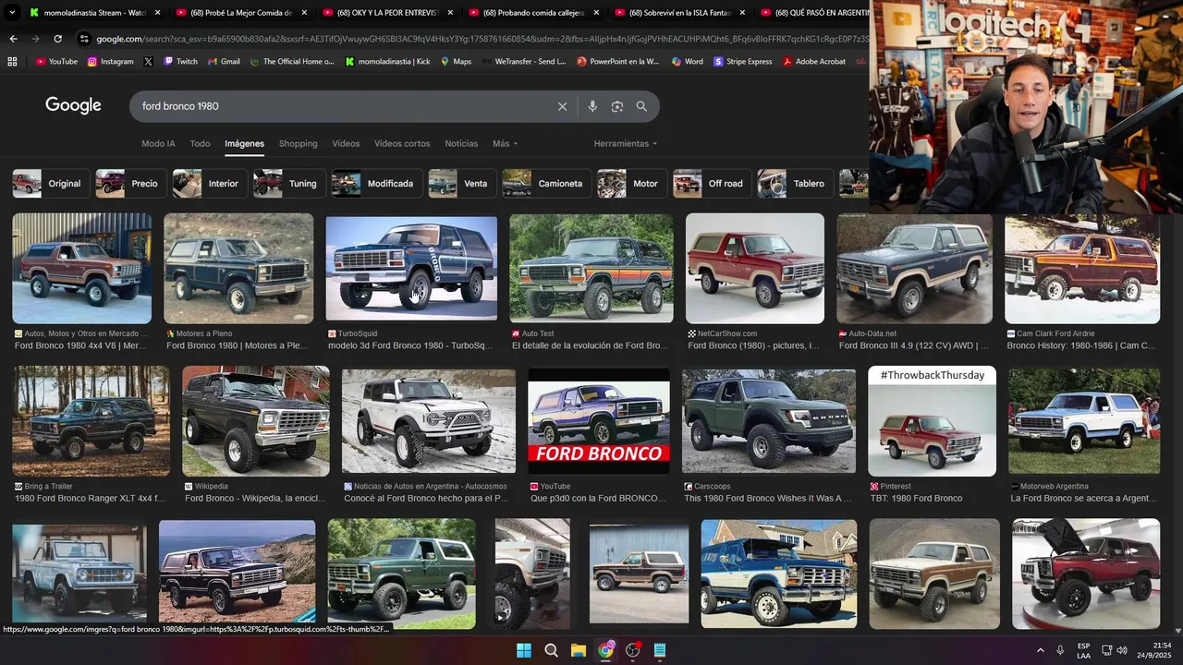Open the X (Twitter) bookmark icon
This screenshot has width=1183, height=665.
coord(148,62)
